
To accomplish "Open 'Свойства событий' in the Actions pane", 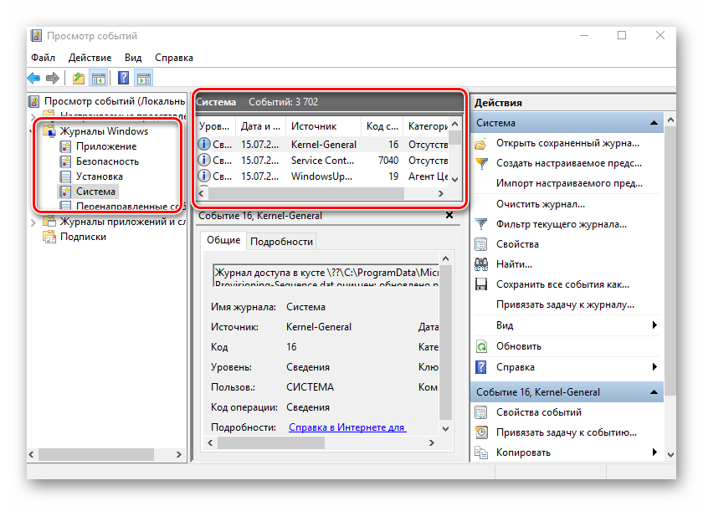I will pos(538,412).
